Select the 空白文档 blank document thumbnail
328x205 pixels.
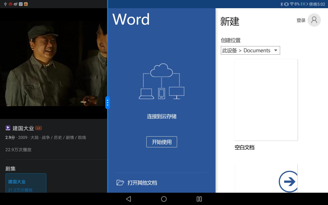266,100
